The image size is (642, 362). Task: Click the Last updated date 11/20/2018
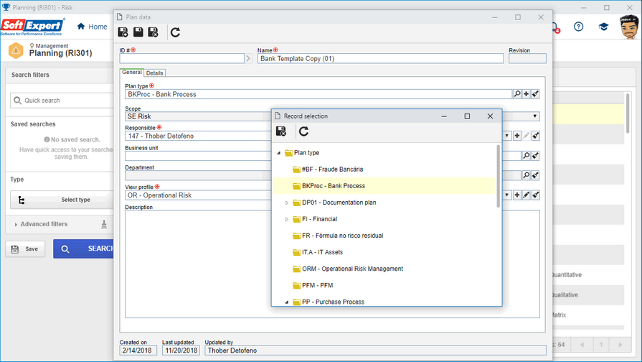181,351
